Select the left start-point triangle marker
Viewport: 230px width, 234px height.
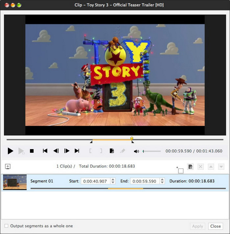(x=91, y=142)
